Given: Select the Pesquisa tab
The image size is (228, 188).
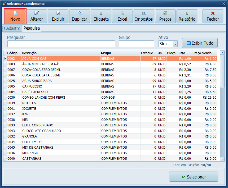Looking at the screenshot, I should [32, 28].
